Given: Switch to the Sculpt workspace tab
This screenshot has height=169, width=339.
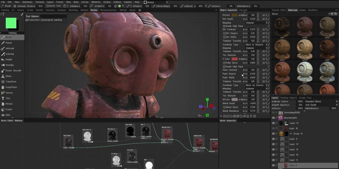Looking at the screenshot, I should 30,10.
